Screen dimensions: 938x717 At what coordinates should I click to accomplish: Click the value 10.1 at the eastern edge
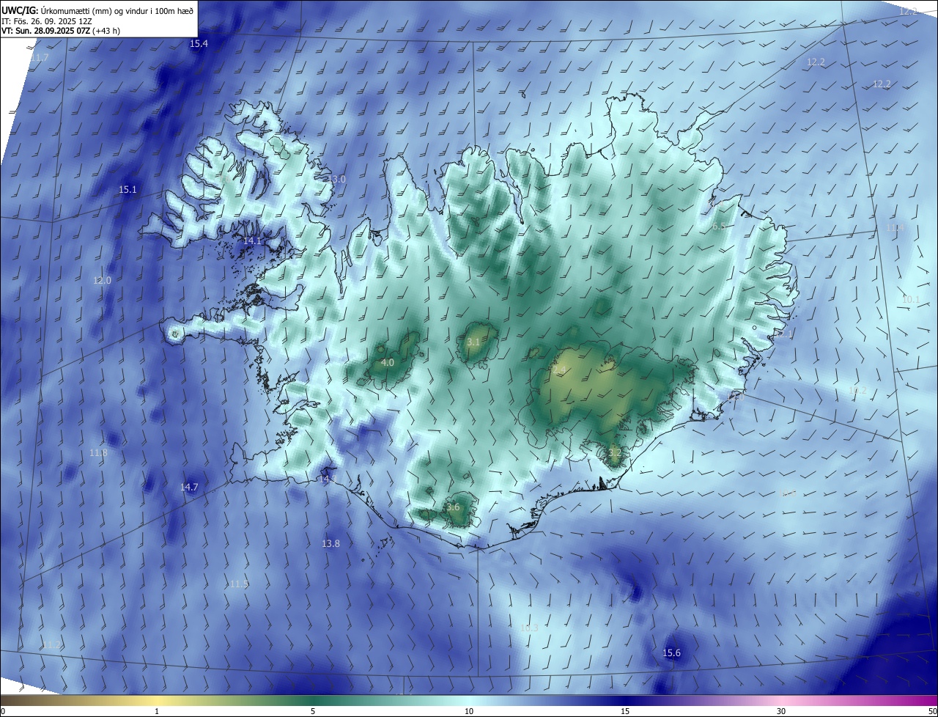(x=910, y=300)
